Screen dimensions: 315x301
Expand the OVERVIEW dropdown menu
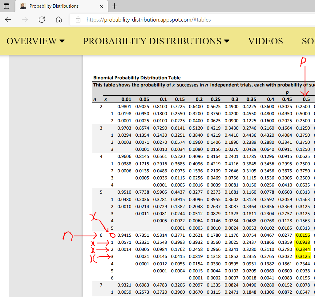pos(35,41)
